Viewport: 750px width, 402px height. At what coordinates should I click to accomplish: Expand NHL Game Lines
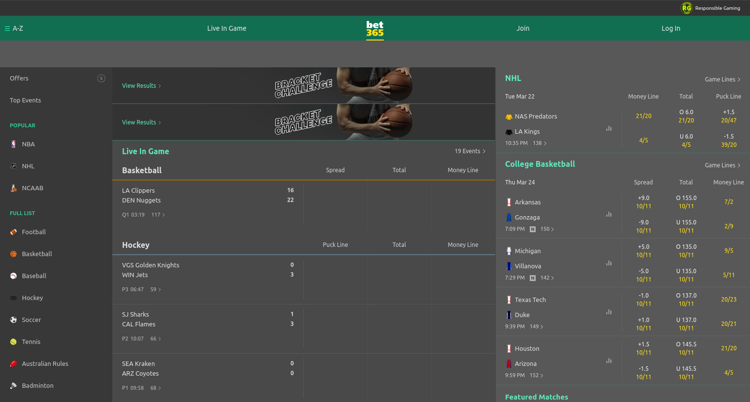tap(723, 80)
